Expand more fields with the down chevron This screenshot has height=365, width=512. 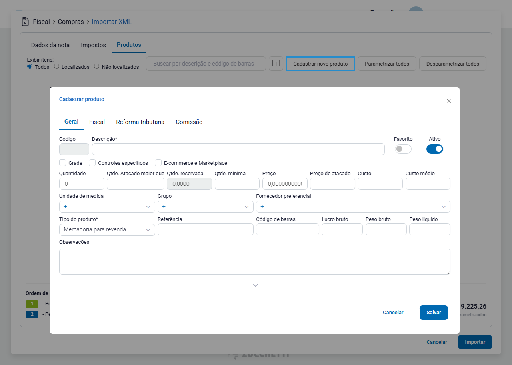pos(256,285)
